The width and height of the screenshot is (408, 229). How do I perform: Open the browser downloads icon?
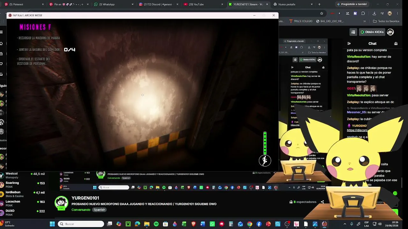(x=374, y=13)
